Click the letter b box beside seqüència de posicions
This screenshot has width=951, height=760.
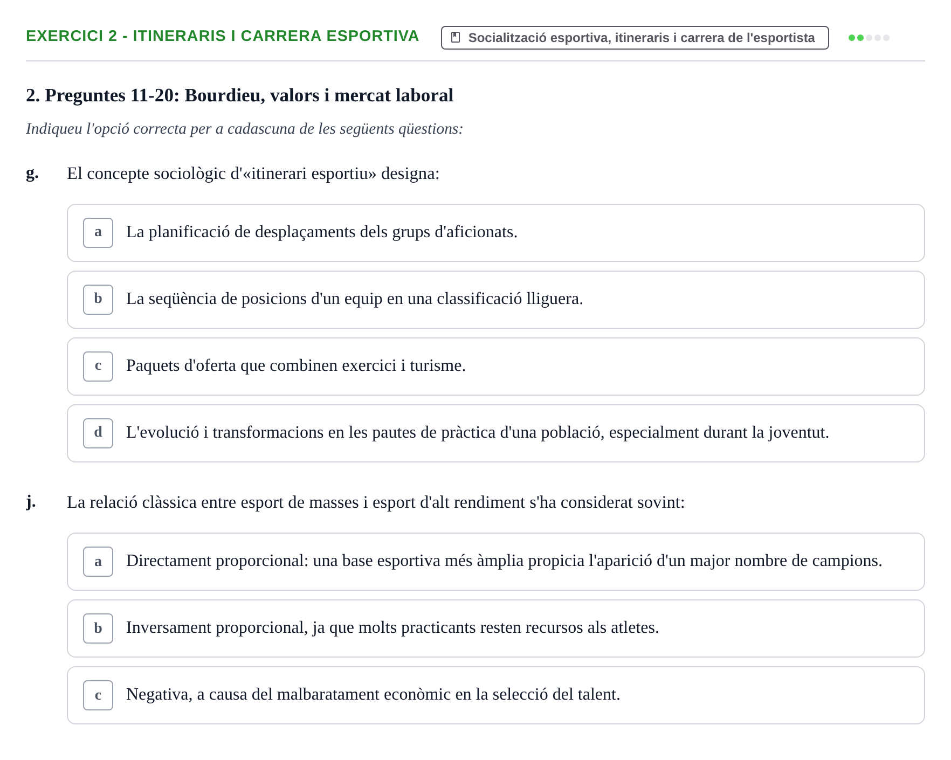pos(98,300)
